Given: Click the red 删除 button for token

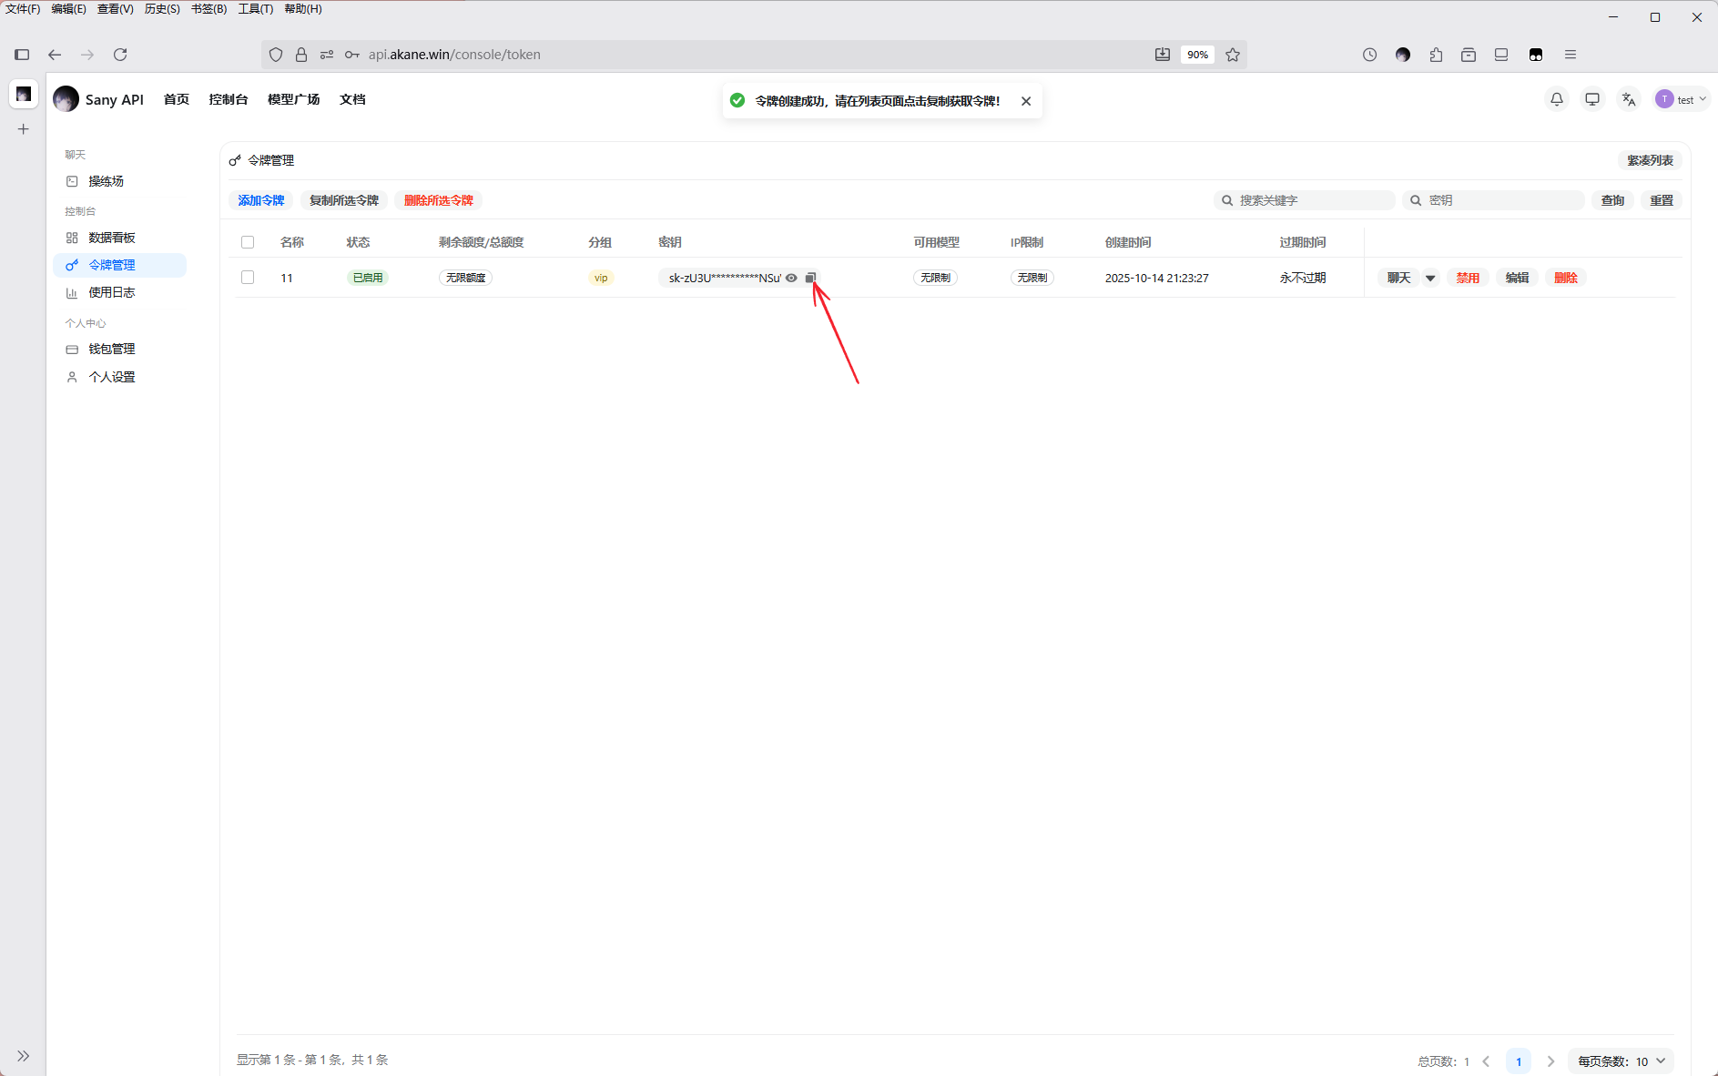Looking at the screenshot, I should pyautogui.click(x=1565, y=278).
